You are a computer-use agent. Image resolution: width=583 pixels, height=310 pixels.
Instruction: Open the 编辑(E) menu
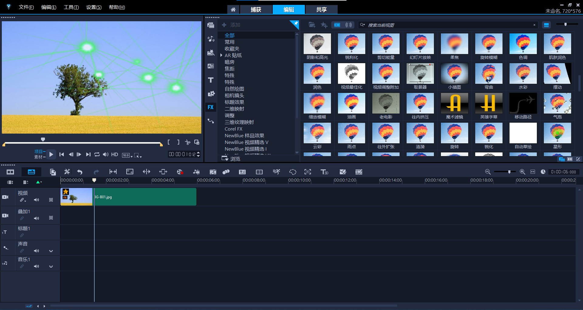pyautogui.click(x=49, y=7)
